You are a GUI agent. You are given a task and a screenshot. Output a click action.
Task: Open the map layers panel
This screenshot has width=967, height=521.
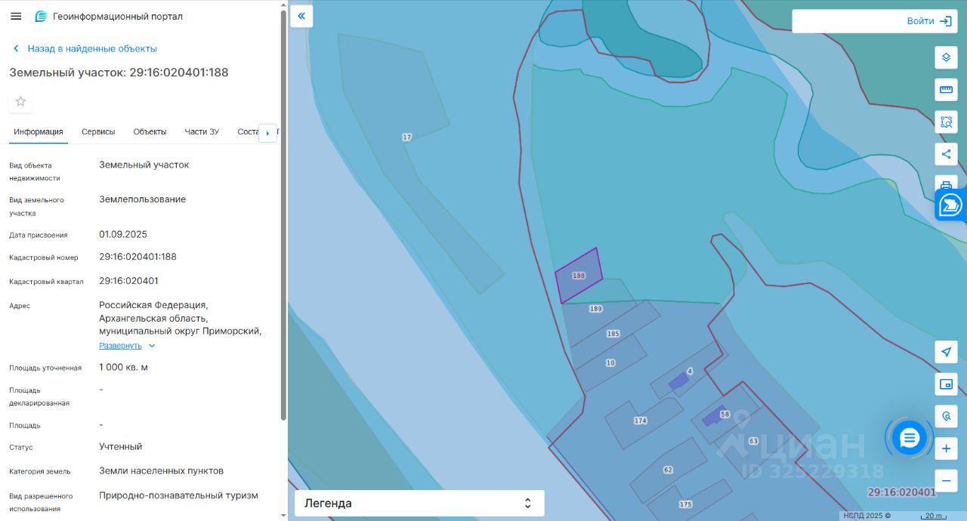[x=946, y=57]
